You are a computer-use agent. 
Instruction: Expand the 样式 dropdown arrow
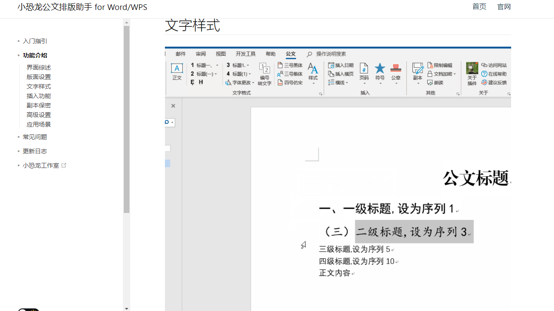coord(313,83)
